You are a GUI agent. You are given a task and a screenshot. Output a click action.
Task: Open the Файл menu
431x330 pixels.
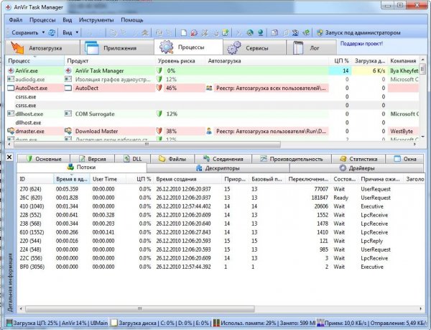[16, 20]
